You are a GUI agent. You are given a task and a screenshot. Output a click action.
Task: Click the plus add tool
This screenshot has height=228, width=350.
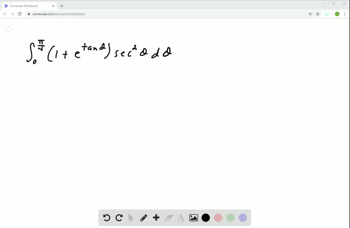(x=156, y=217)
